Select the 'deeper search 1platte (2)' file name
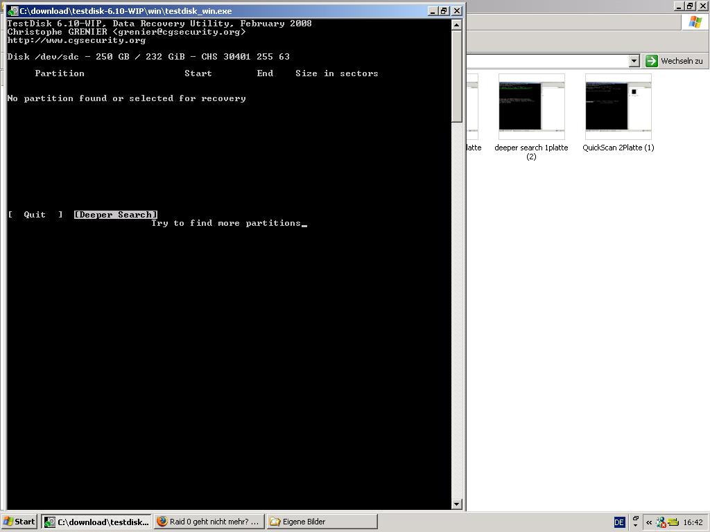 coord(531,152)
